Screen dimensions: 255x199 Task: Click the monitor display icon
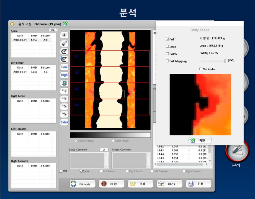pos(64,83)
